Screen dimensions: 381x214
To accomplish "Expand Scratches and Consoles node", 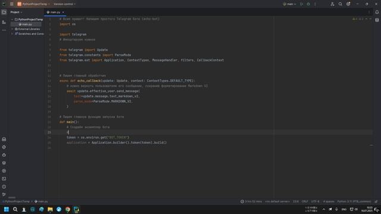I will click(x=12, y=34).
